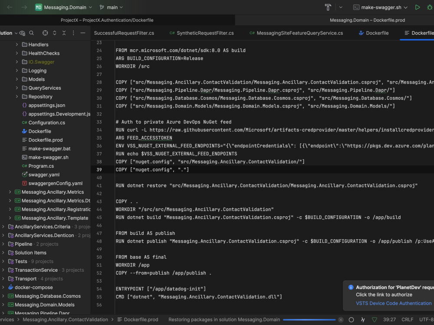Open Configuration.cs in the tree
Screen dimensions: 434x325
(44, 123)
